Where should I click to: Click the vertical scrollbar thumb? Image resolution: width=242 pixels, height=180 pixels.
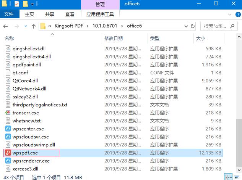(239, 143)
